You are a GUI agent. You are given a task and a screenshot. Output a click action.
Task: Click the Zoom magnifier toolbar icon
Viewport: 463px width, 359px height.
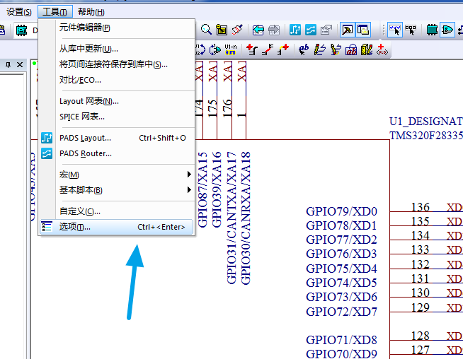(x=206, y=30)
